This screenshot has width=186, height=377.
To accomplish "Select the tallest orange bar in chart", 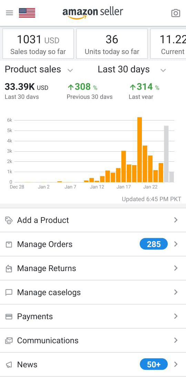I will pyautogui.click(x=139, y=150).
